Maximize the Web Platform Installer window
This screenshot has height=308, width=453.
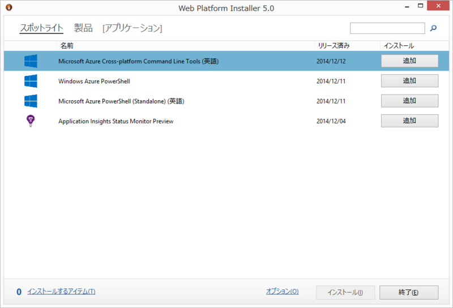tap(420, 6)
